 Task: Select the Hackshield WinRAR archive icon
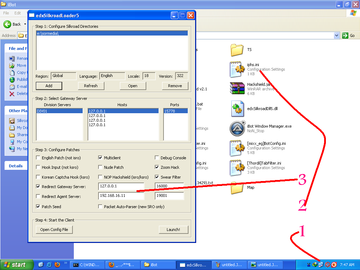pos(237,89)
